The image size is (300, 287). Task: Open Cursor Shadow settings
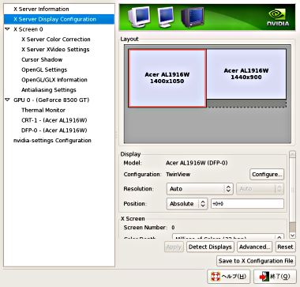point(42,59)
